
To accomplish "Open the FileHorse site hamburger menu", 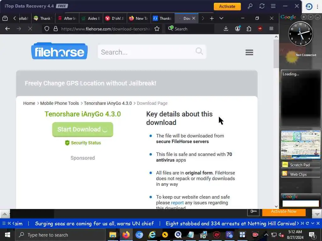I will [x=249, y=52].
